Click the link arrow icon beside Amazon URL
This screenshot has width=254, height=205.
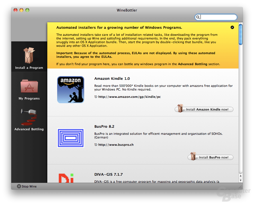point(96,97)
